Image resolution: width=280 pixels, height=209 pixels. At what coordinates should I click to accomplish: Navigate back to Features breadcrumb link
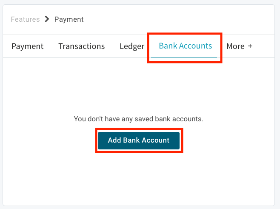pos(25,19)
